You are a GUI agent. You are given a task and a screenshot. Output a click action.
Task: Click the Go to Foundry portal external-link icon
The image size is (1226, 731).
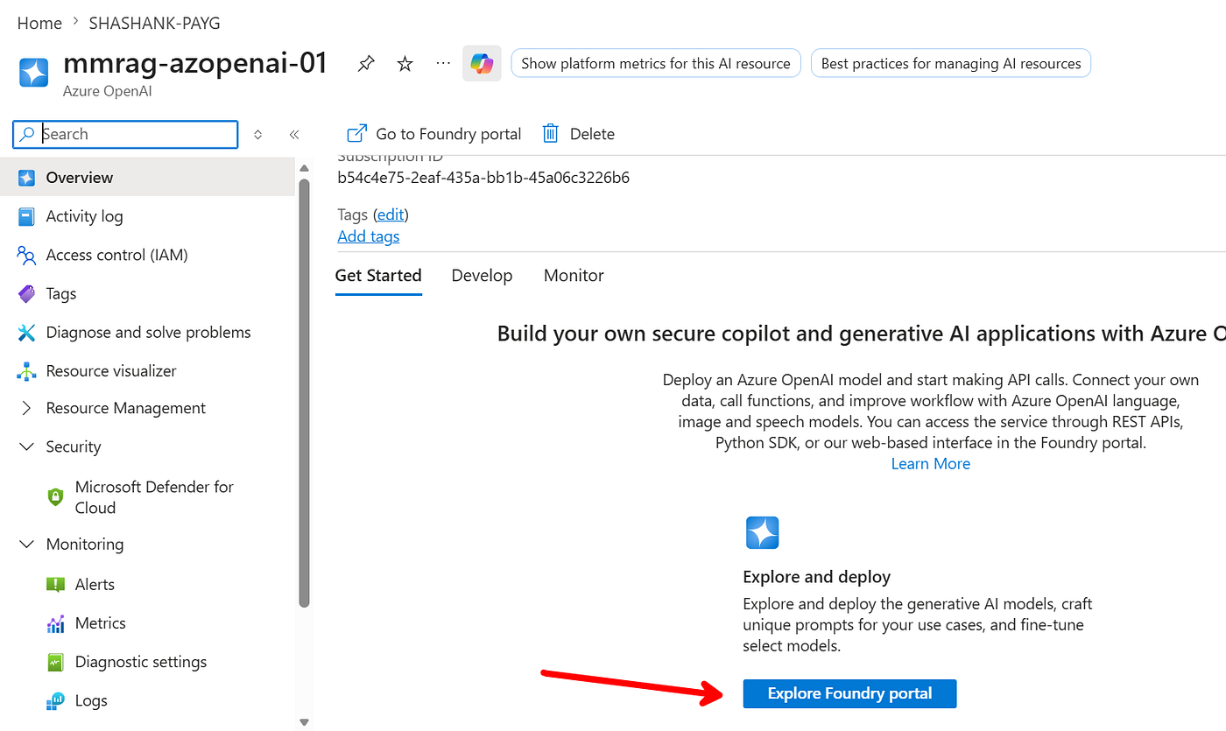pyautogui.click(x=357, y=133)
